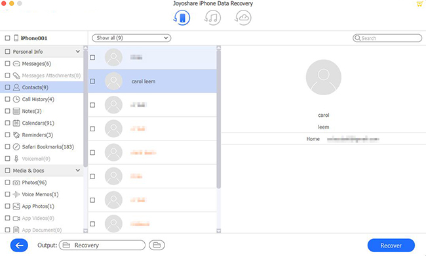Click the App Photos picture icon

16,206
